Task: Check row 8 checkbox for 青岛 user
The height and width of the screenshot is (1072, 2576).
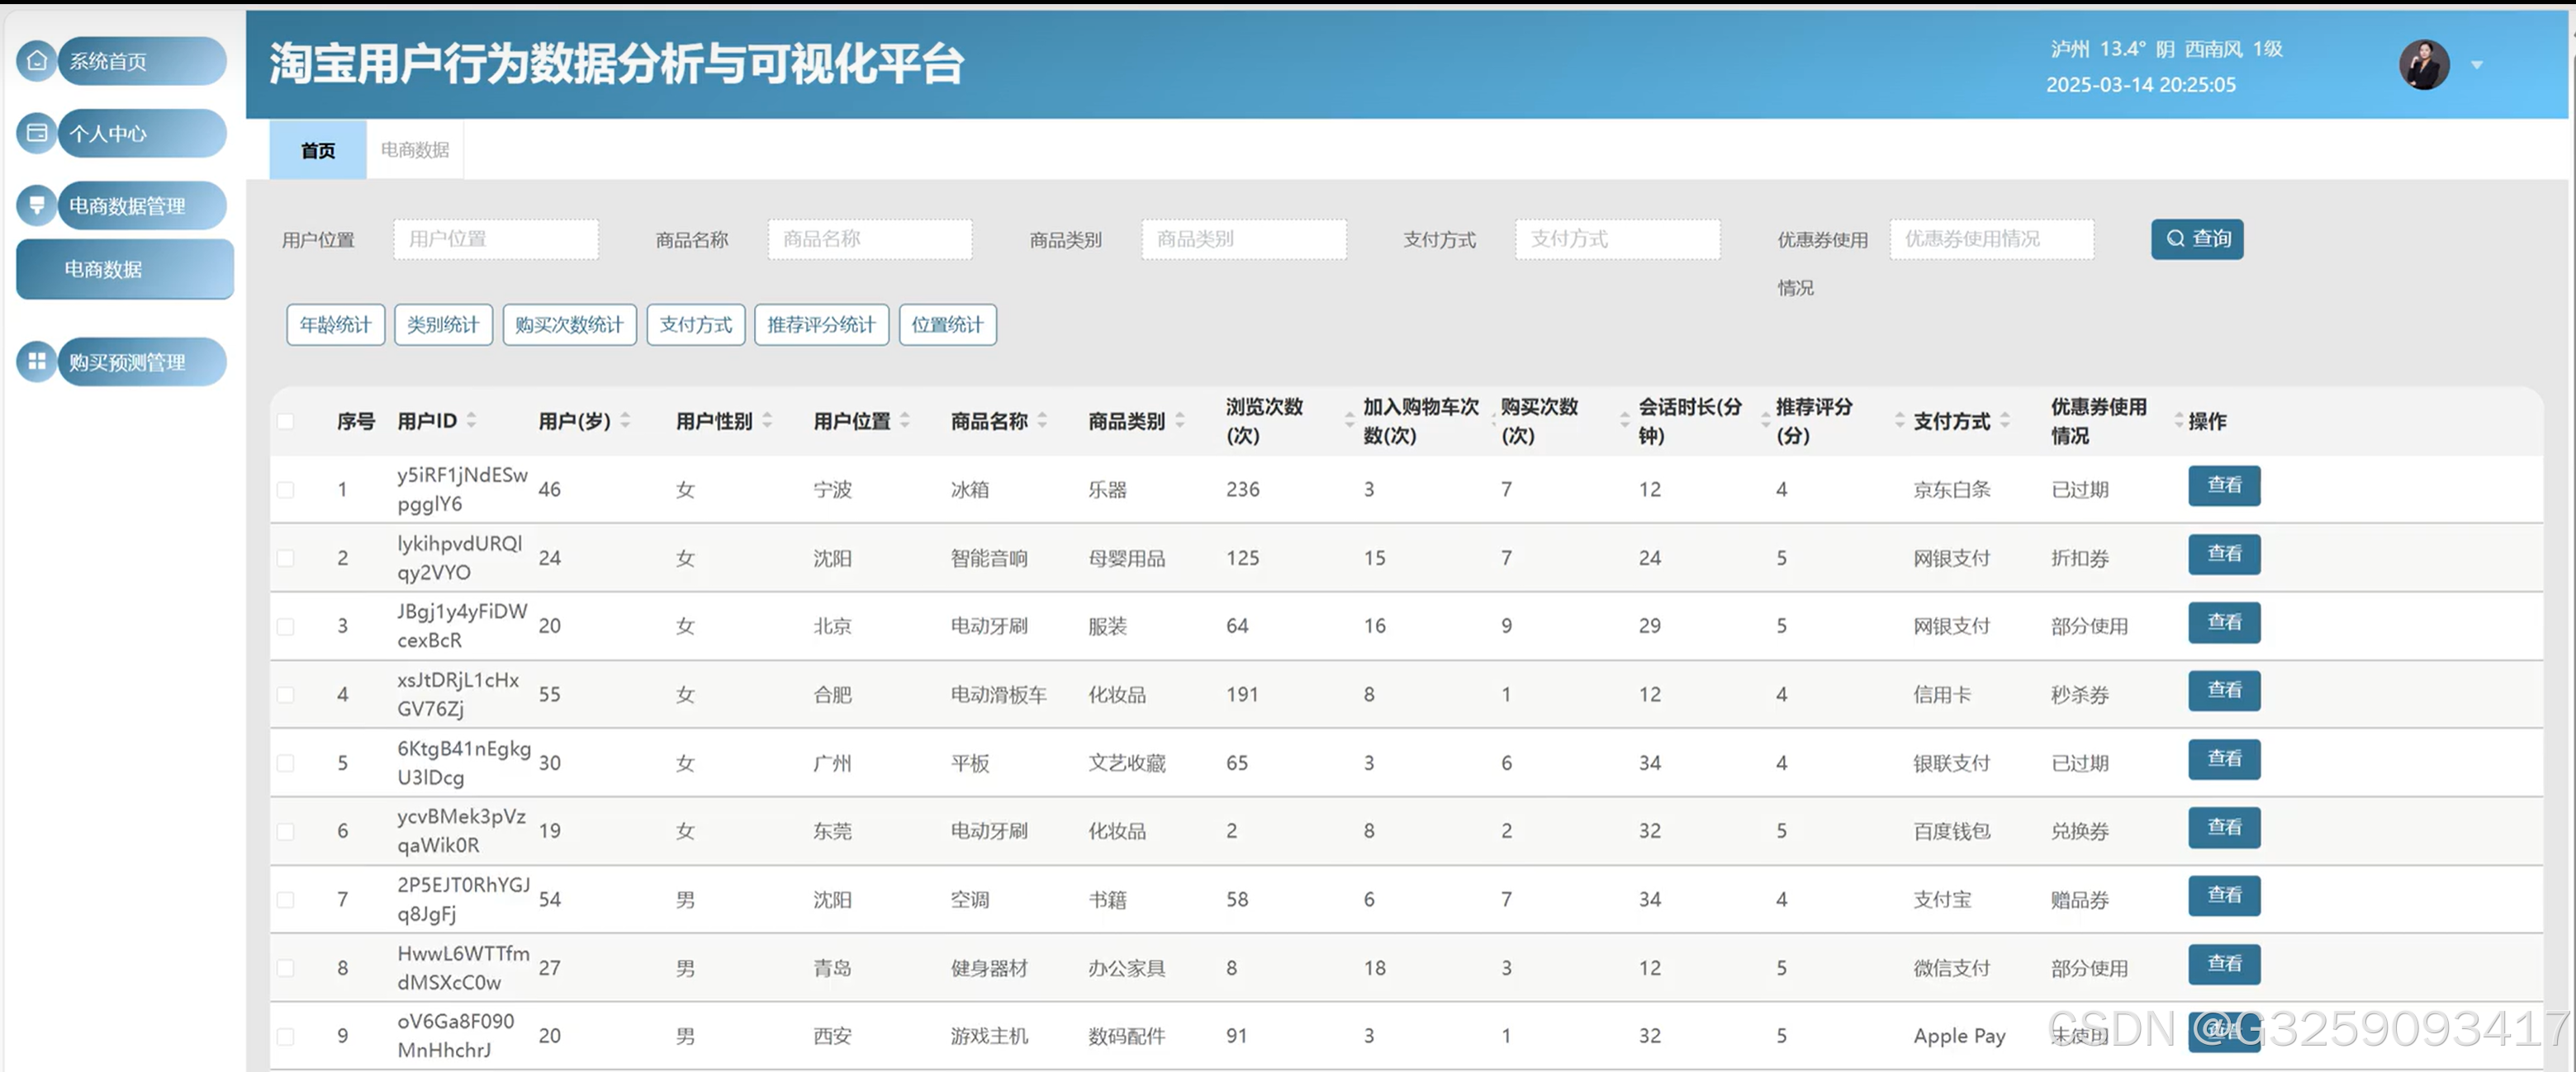Action: click(x=286, y=968)
